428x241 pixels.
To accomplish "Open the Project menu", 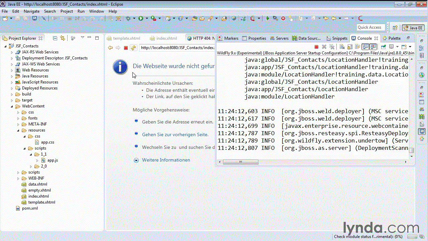I will [x=67, y=11].
